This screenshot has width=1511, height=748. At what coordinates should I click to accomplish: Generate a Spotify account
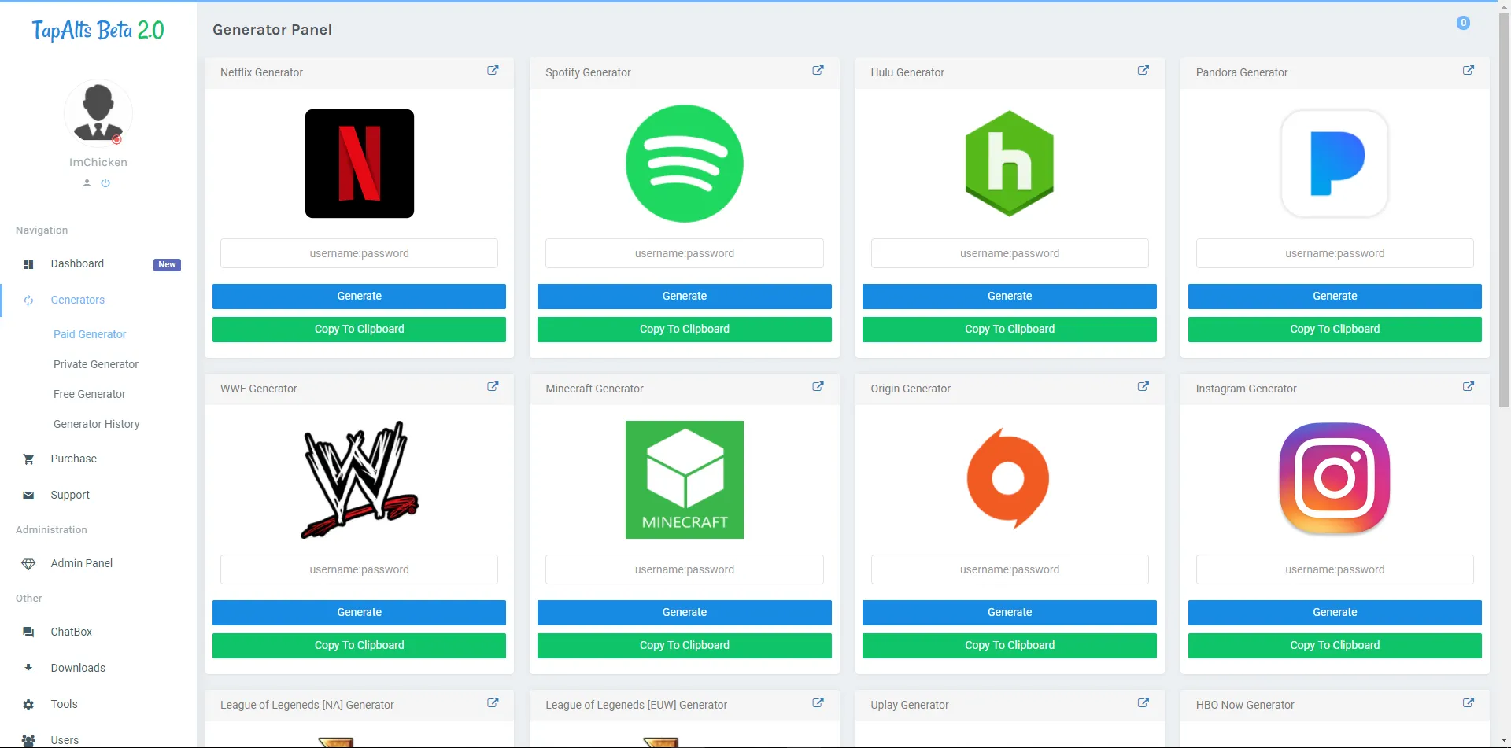[685, 297]
